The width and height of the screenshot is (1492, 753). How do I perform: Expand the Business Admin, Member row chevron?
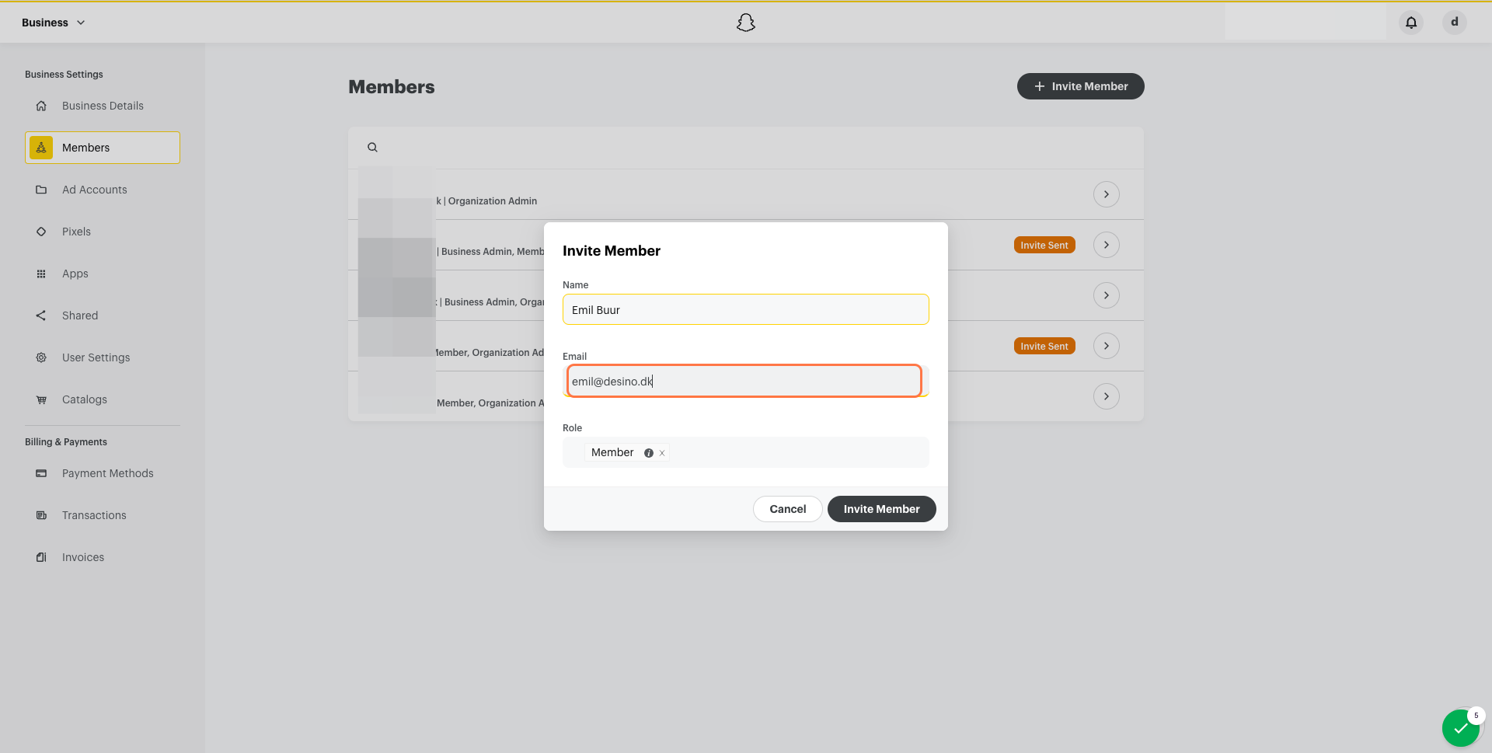click(1107, 245)
